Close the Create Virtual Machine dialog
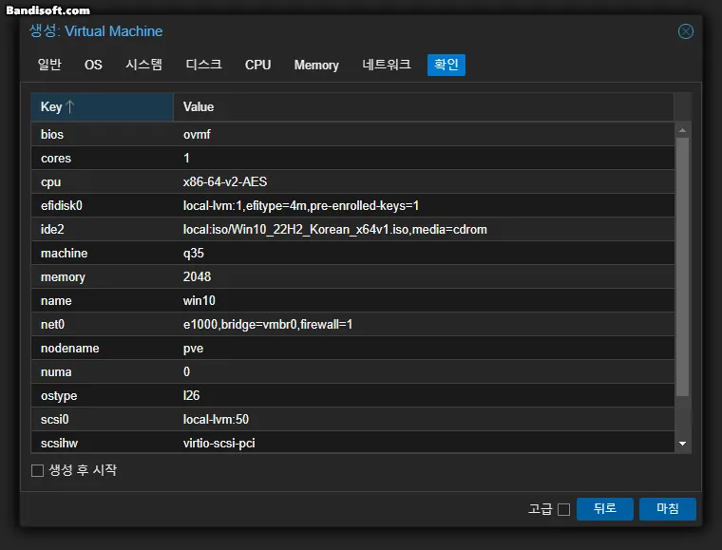Screen dimensions: 722x550 point(685,31)
